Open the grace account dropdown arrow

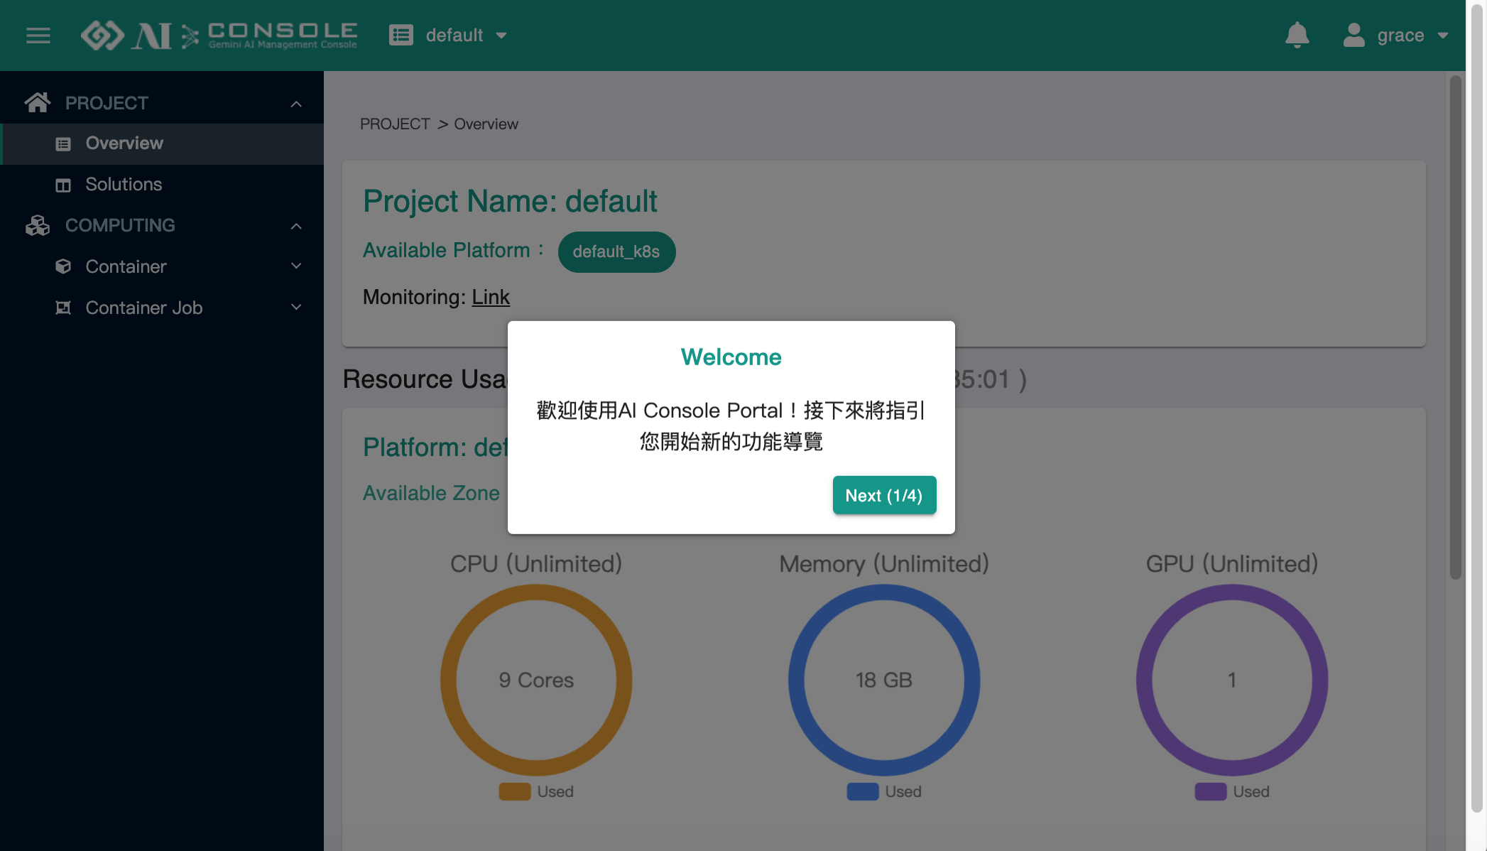pyautogui.click(x=1442, y=35)
